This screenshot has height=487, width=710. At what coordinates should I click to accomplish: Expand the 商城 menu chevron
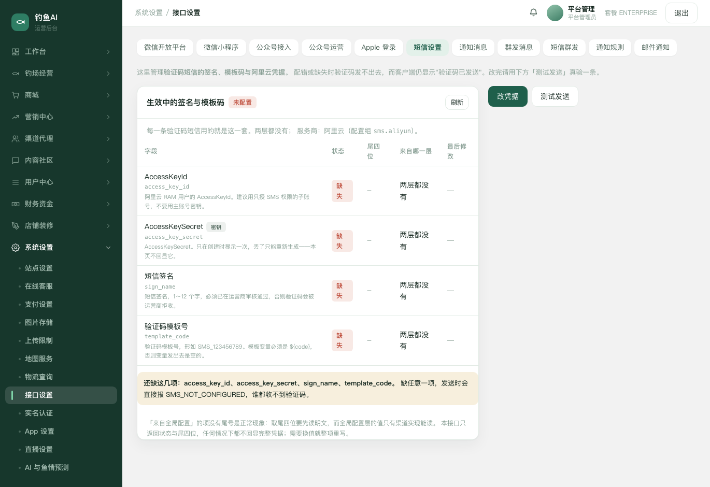point(108,95)
